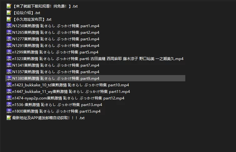The height and width of the screenshot is (152, 236).
Task: Select the N1291 part4.mp4 entry
Action: point(56,46)
